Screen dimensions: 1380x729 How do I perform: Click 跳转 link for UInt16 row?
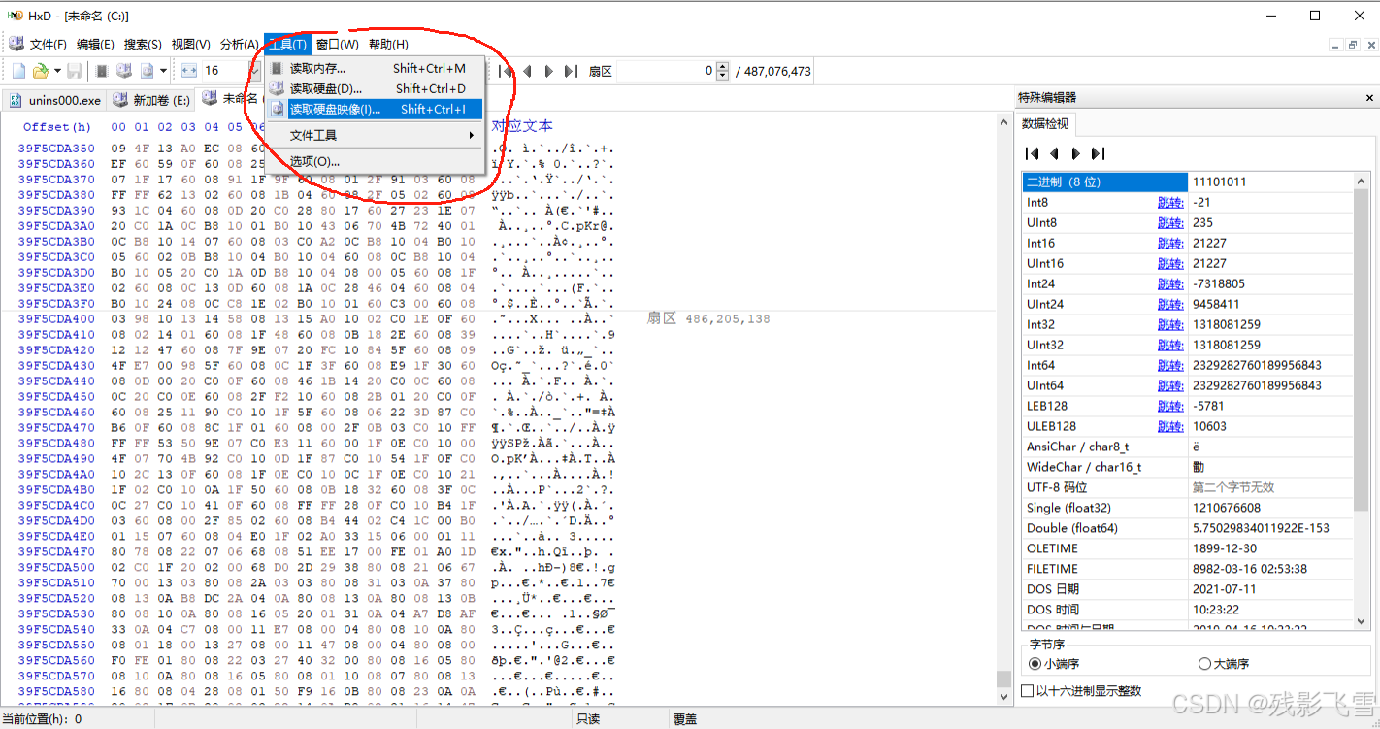[1170, 263]
